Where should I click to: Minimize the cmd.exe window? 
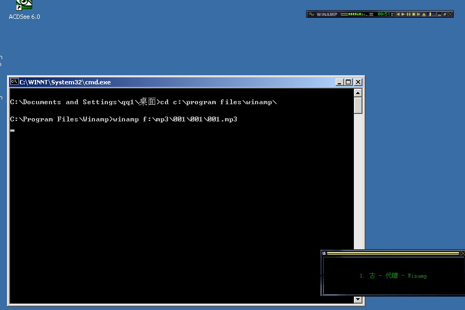pyautogui.click(x=339, y=82)
